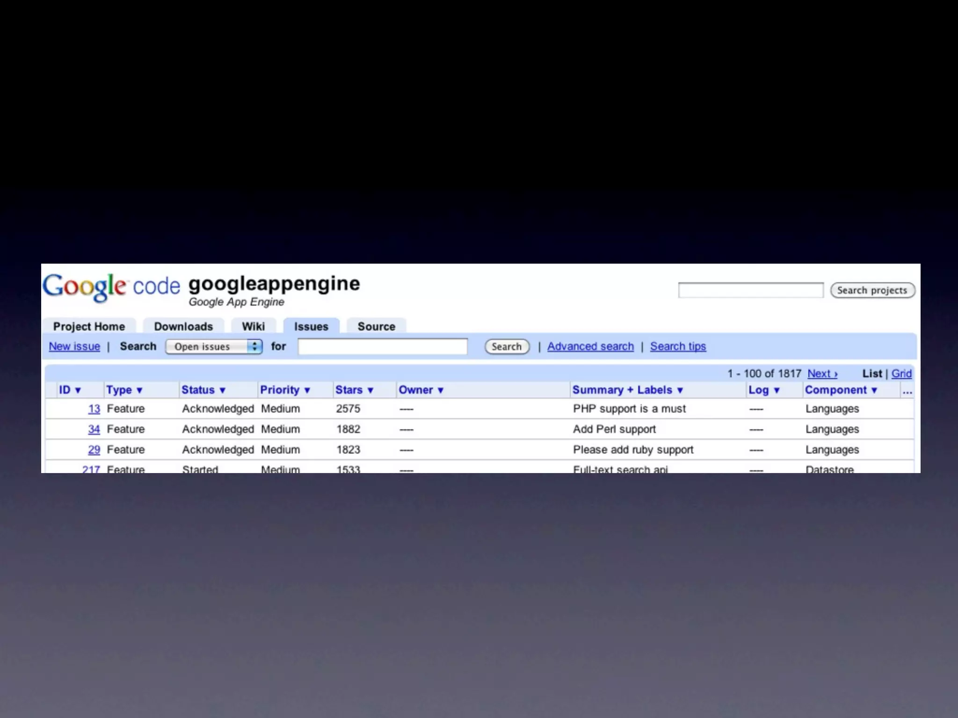Expand the Type column menu
958x718 pixels.
(124, 390)
